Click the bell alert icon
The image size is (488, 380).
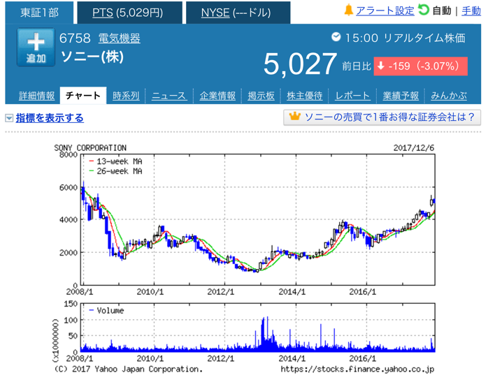pos(349,10)
